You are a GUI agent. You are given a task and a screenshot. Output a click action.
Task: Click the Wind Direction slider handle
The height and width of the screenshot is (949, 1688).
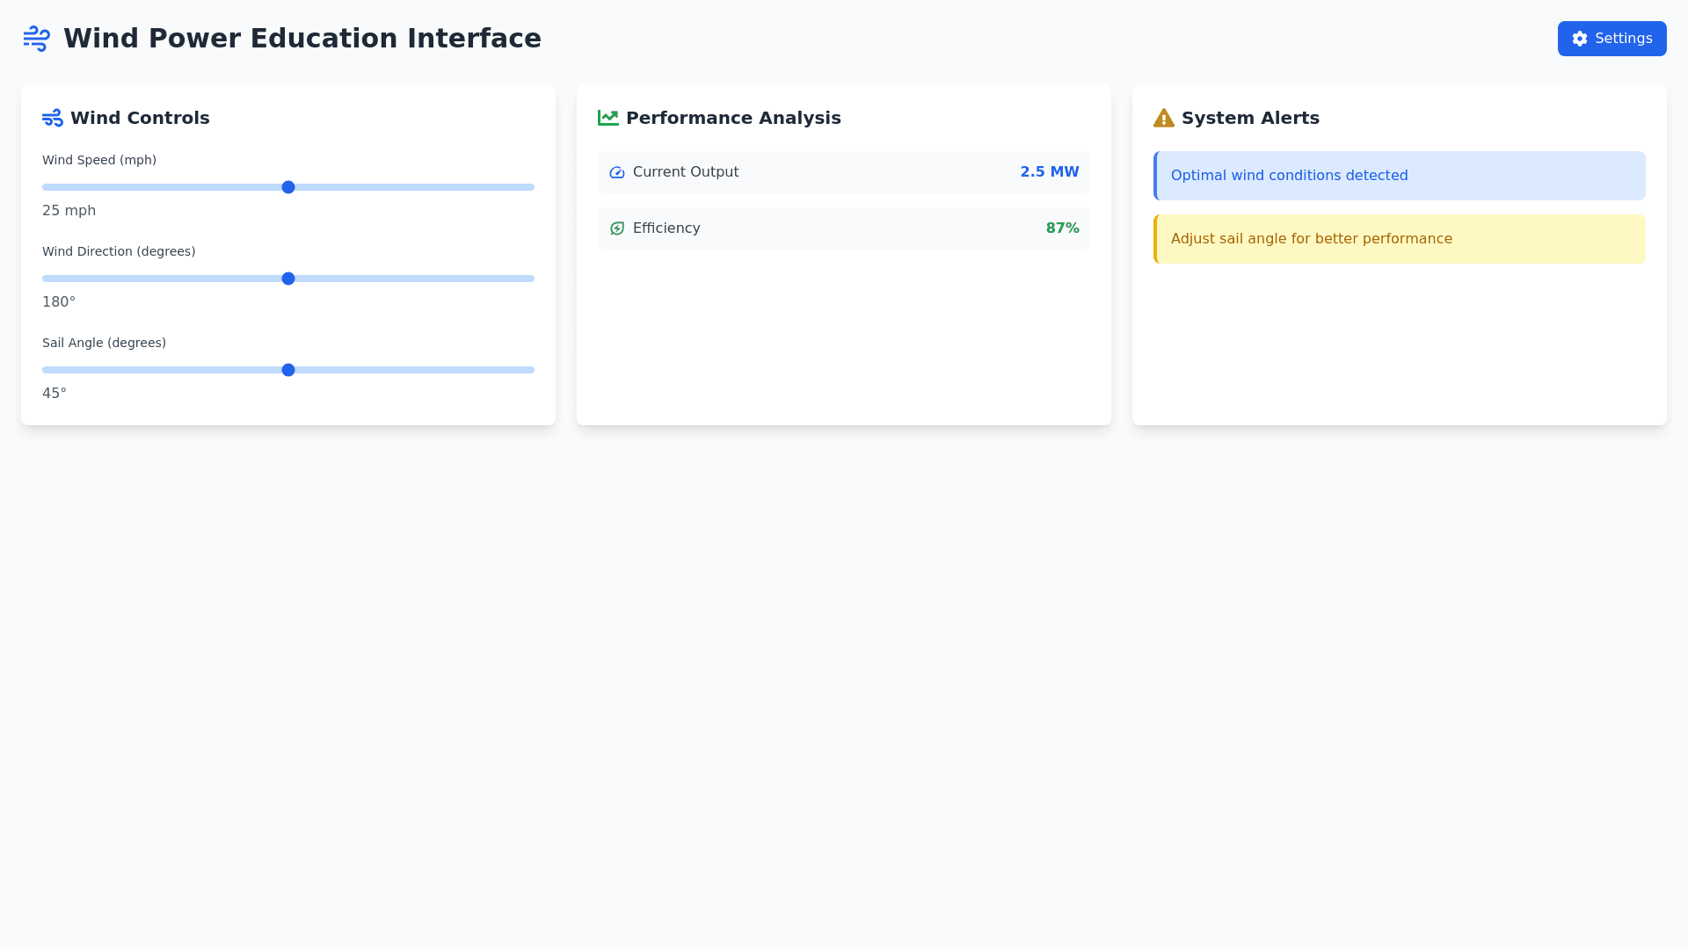(288, 279)
